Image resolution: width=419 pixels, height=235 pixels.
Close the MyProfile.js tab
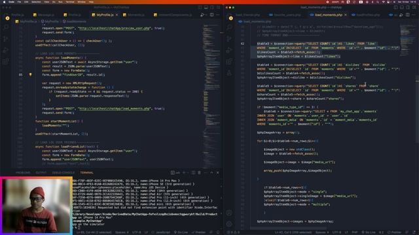pyautogui.click(x=117, y=15)
